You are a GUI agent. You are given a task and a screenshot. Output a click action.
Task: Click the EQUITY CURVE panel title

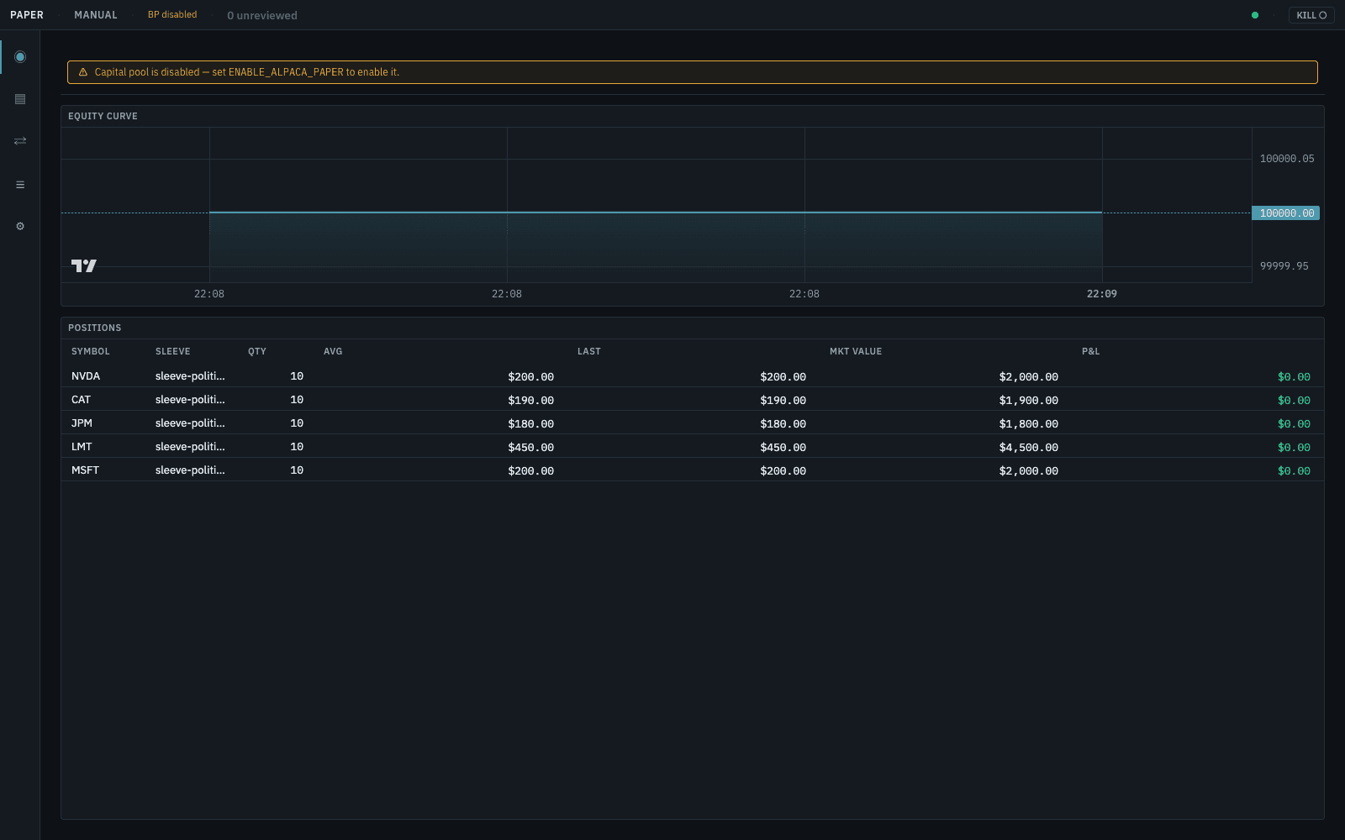pos(103,116)
